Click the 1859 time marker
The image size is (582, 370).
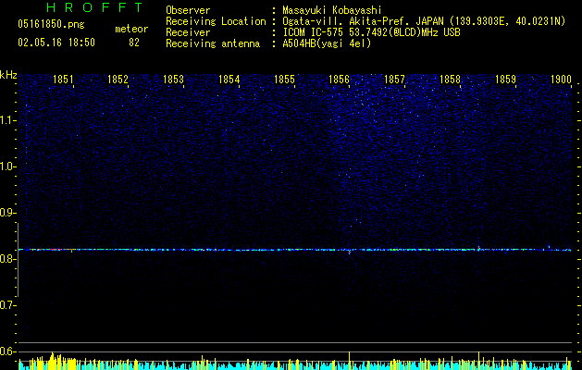(x=505, y=80)
